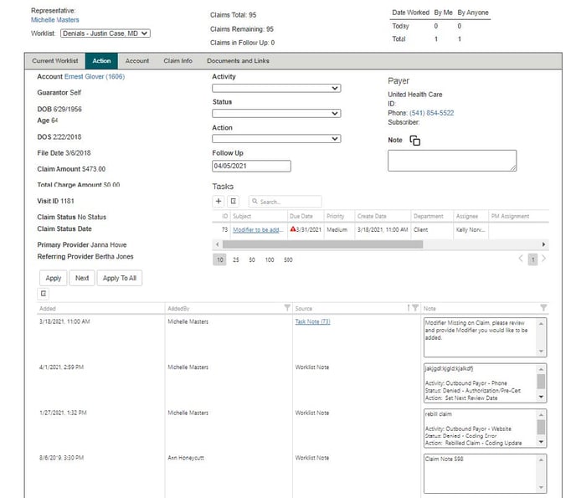
Task: Add a new task with plus icon
Action: pyautogui.click(x=219, y=202)
